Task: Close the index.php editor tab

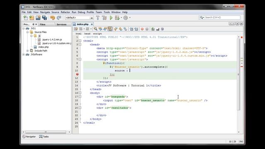Action: pos(92,24)
